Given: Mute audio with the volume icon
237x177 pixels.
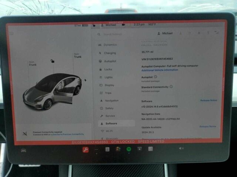Looking at the screenshot, I should pos(181,148).
